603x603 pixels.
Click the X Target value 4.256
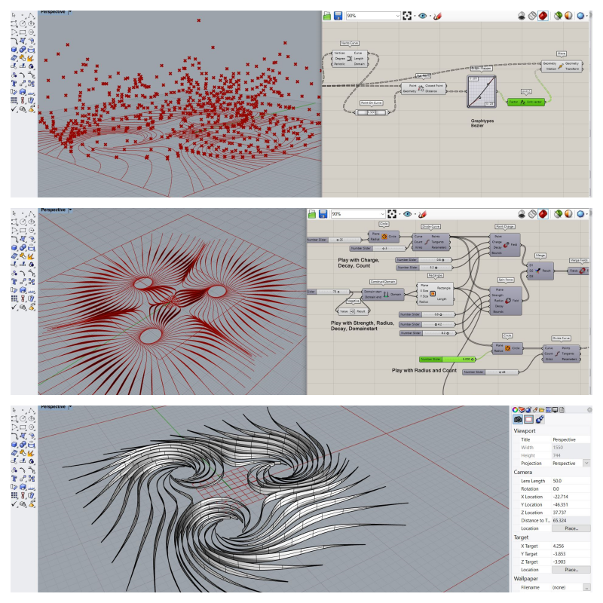click(x=571, y=546)
